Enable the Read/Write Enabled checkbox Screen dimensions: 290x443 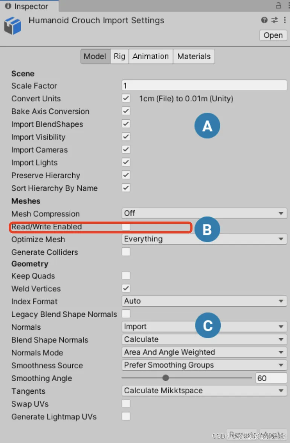pyautogui.click(x=126, y=227)
